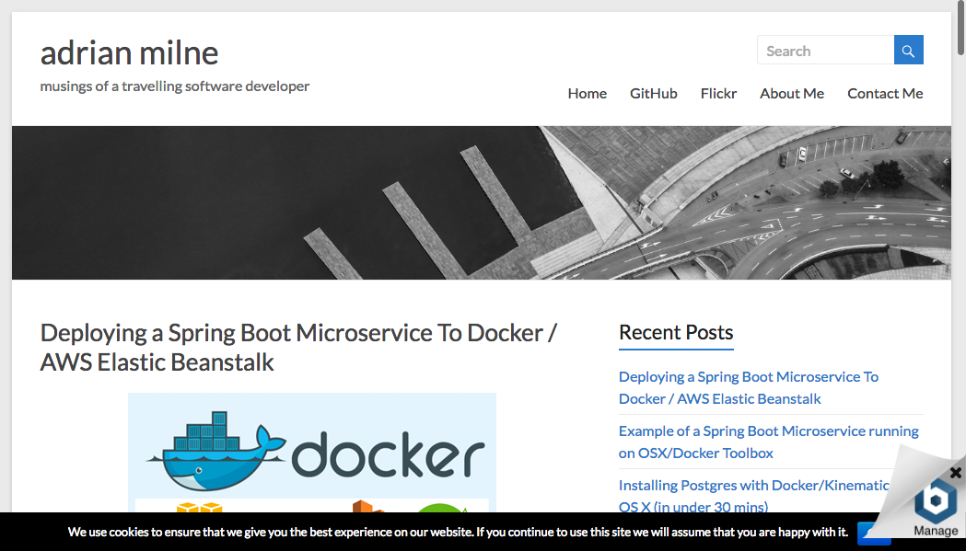966x551 pixels.
Task: Open the About Me page
Action: click(x=792, y=94)
